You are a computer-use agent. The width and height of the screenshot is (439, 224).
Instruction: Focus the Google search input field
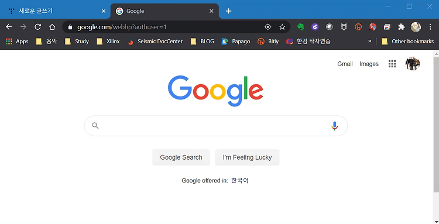[215, 126]
